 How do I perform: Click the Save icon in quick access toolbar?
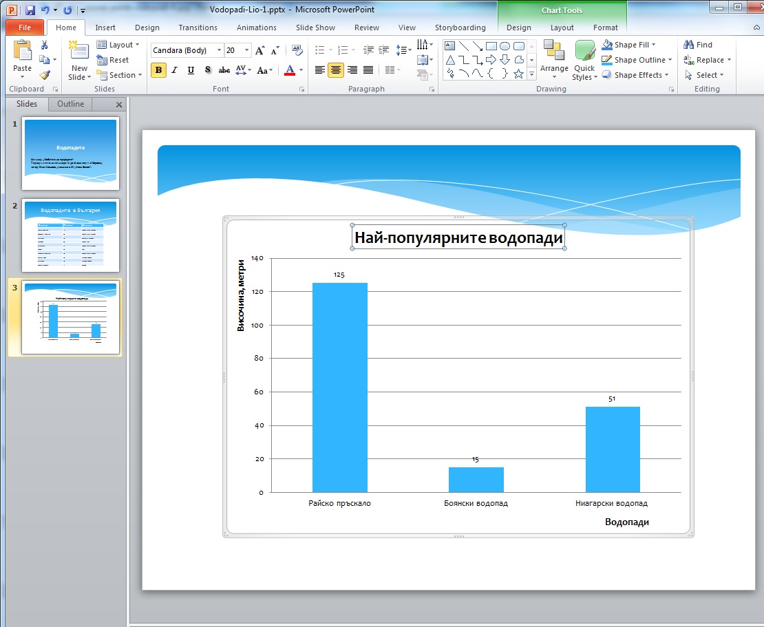(30, 10)
